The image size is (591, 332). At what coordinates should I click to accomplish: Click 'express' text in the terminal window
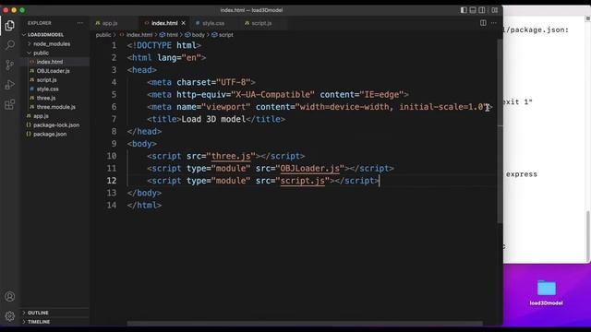tap(521, 174)
